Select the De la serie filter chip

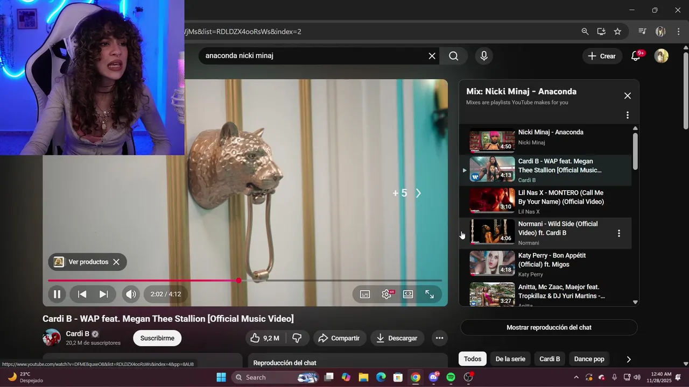tap(510, 359)
